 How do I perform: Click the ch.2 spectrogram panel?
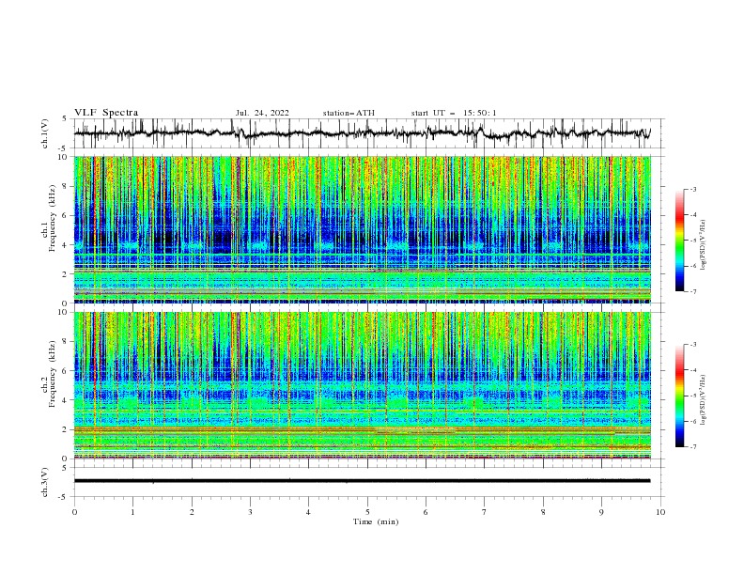(x=363, y=385)
